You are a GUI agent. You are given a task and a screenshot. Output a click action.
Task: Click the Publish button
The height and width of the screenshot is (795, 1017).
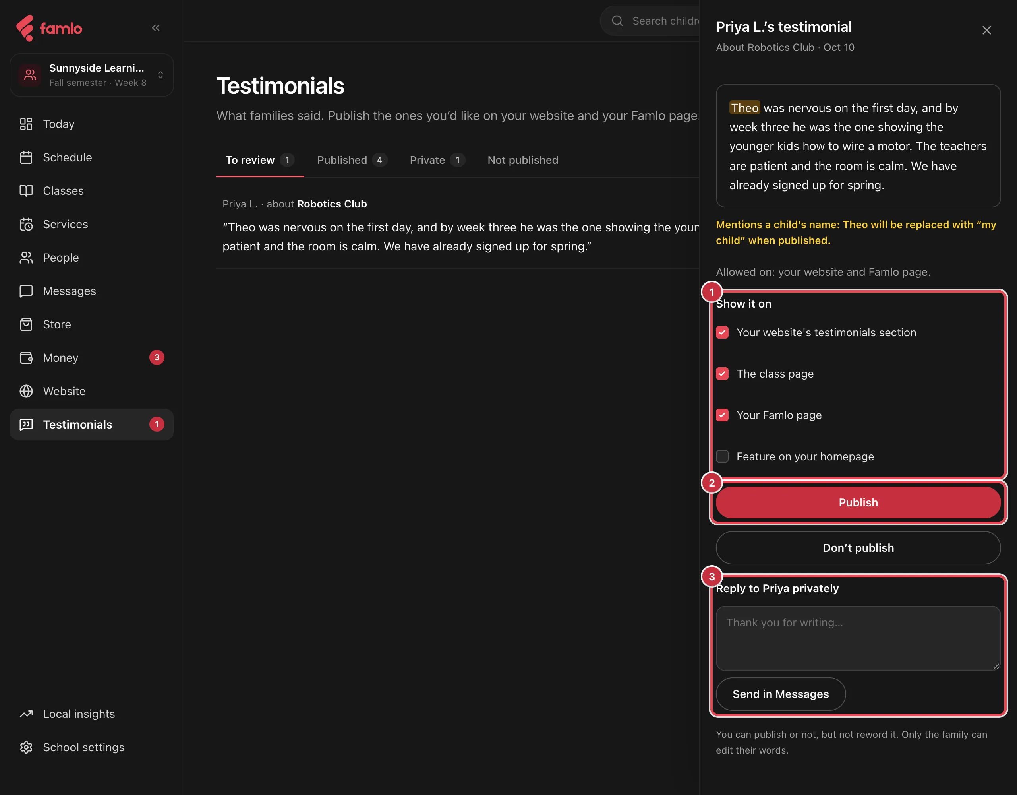[x=858, y=502]
